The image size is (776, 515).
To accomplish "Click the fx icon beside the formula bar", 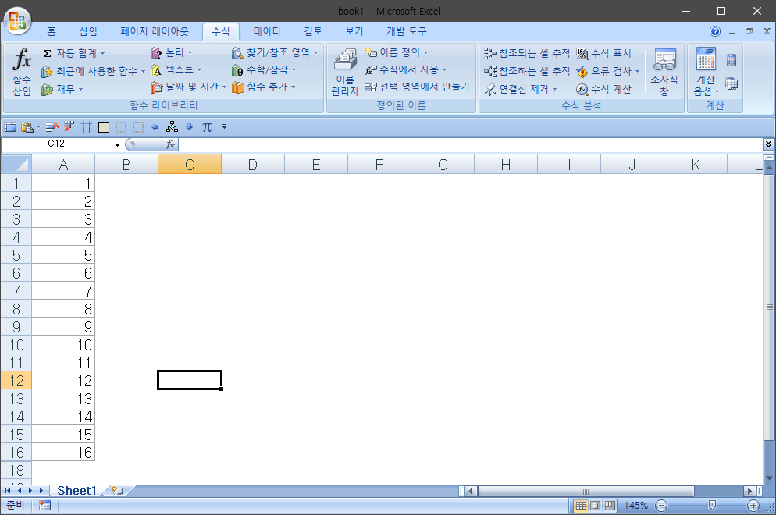I will (x=169, y=144).
